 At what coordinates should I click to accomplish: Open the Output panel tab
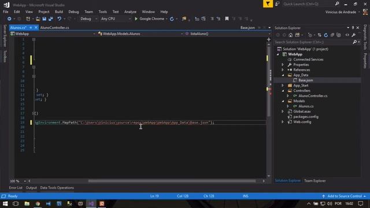click(31, 188)
